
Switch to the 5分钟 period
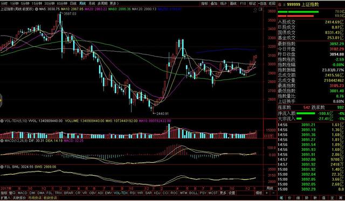click(x=25, y=4)
